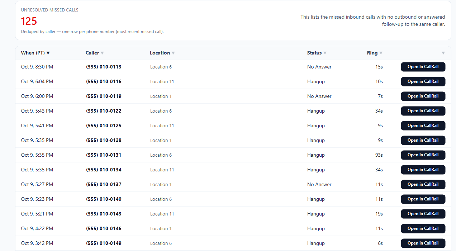Click the 19s ring duration value
456x251 pixels.
point(379,214)
